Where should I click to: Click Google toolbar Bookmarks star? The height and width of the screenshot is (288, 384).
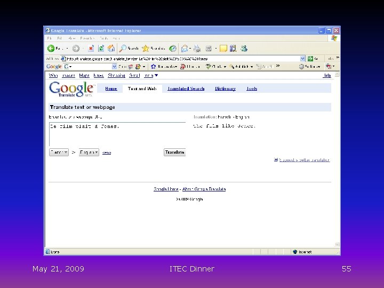pyautogui.click(x=154, y=66)
